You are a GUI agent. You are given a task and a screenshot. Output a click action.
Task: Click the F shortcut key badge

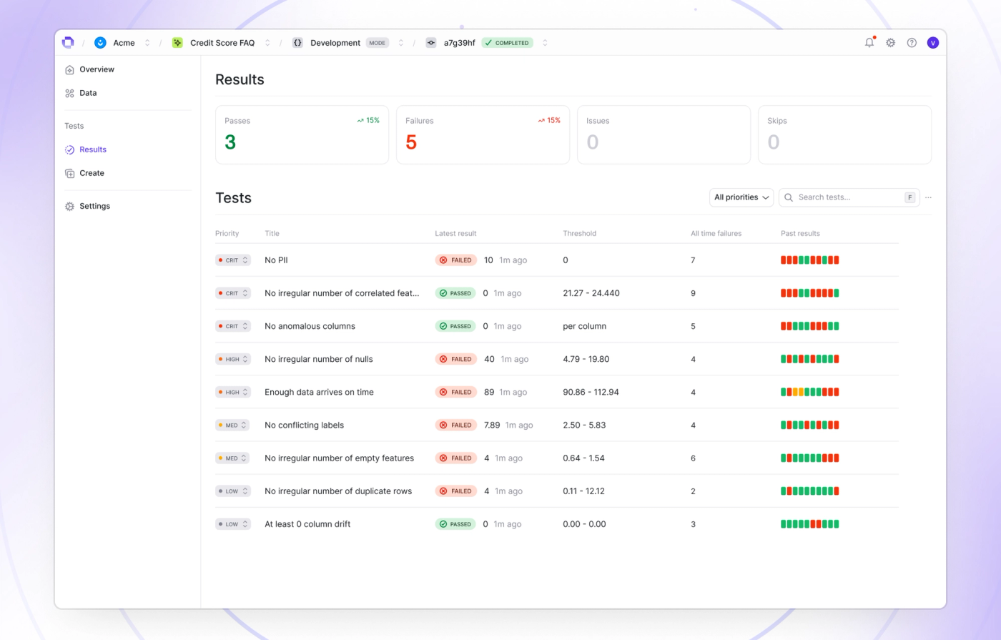click(910, 197)
